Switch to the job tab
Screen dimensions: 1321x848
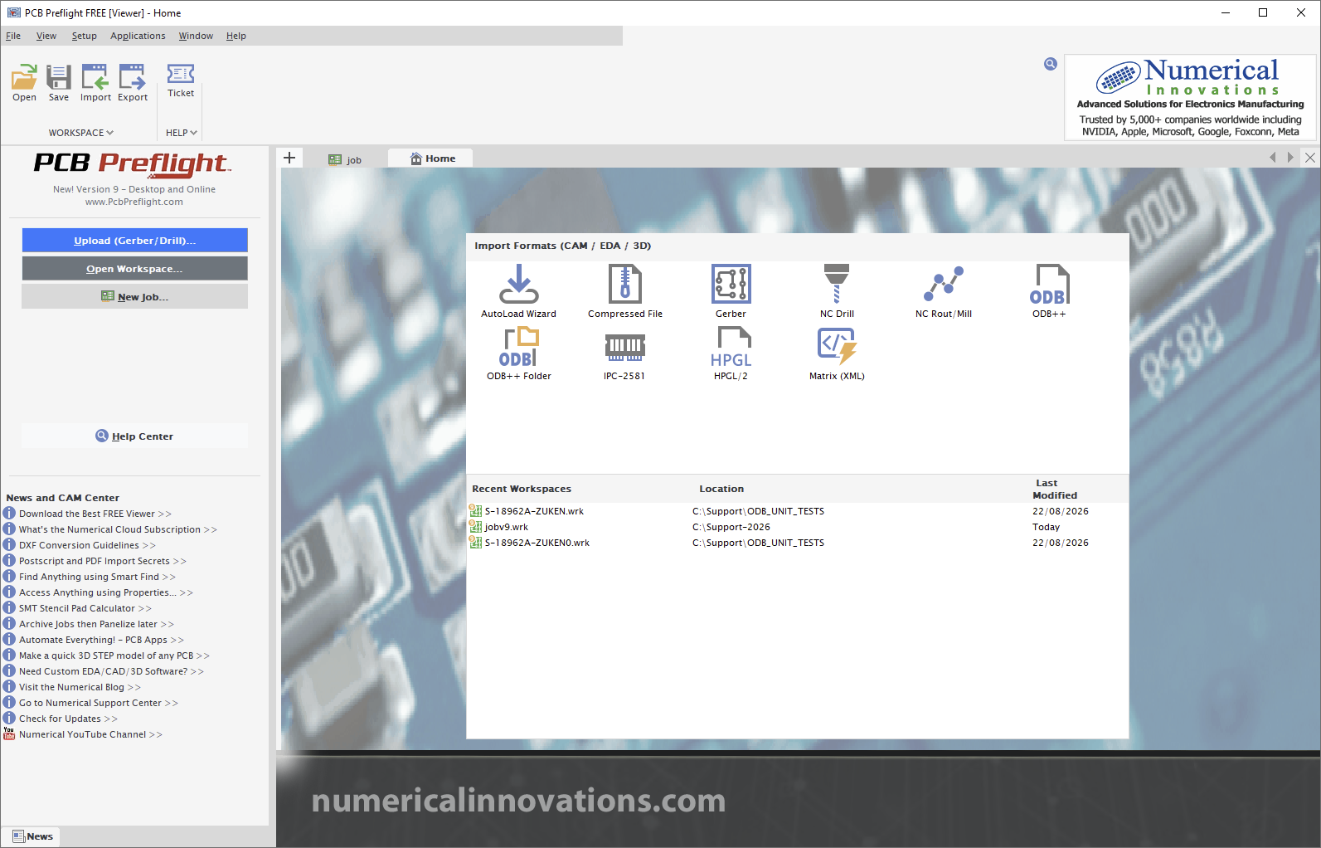(x=346, y=159)
